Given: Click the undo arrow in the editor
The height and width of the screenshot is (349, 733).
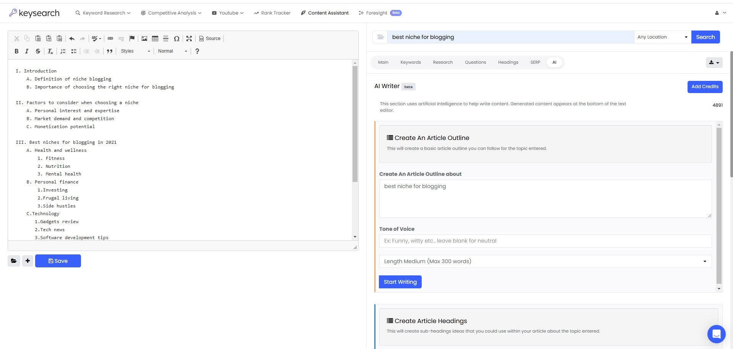Looking at the screenshot, I should [71, 38].
